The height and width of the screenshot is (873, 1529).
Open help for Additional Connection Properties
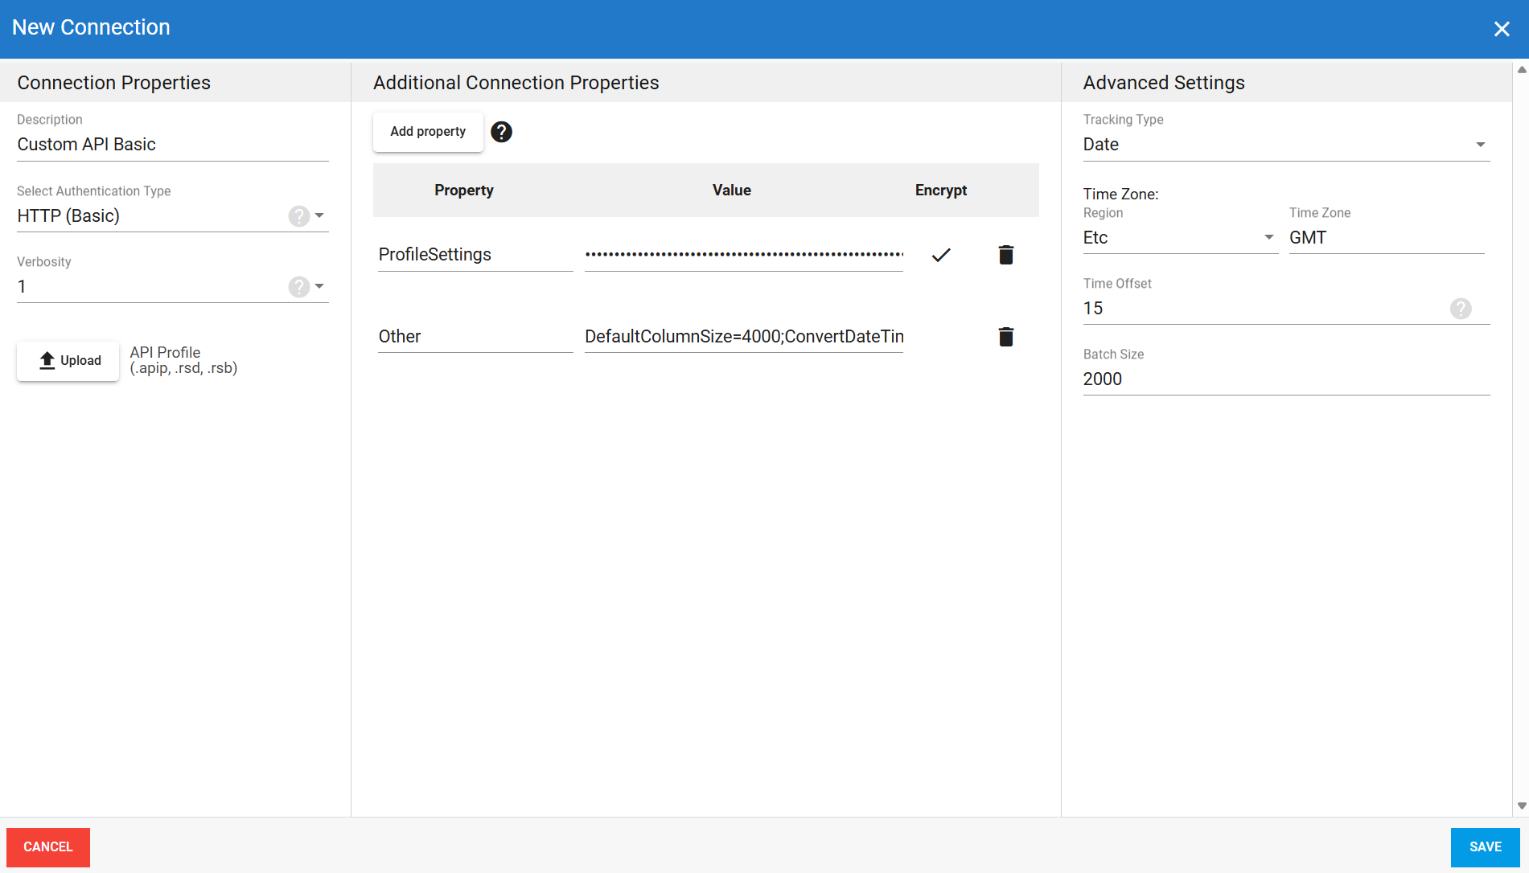(501, 132)
